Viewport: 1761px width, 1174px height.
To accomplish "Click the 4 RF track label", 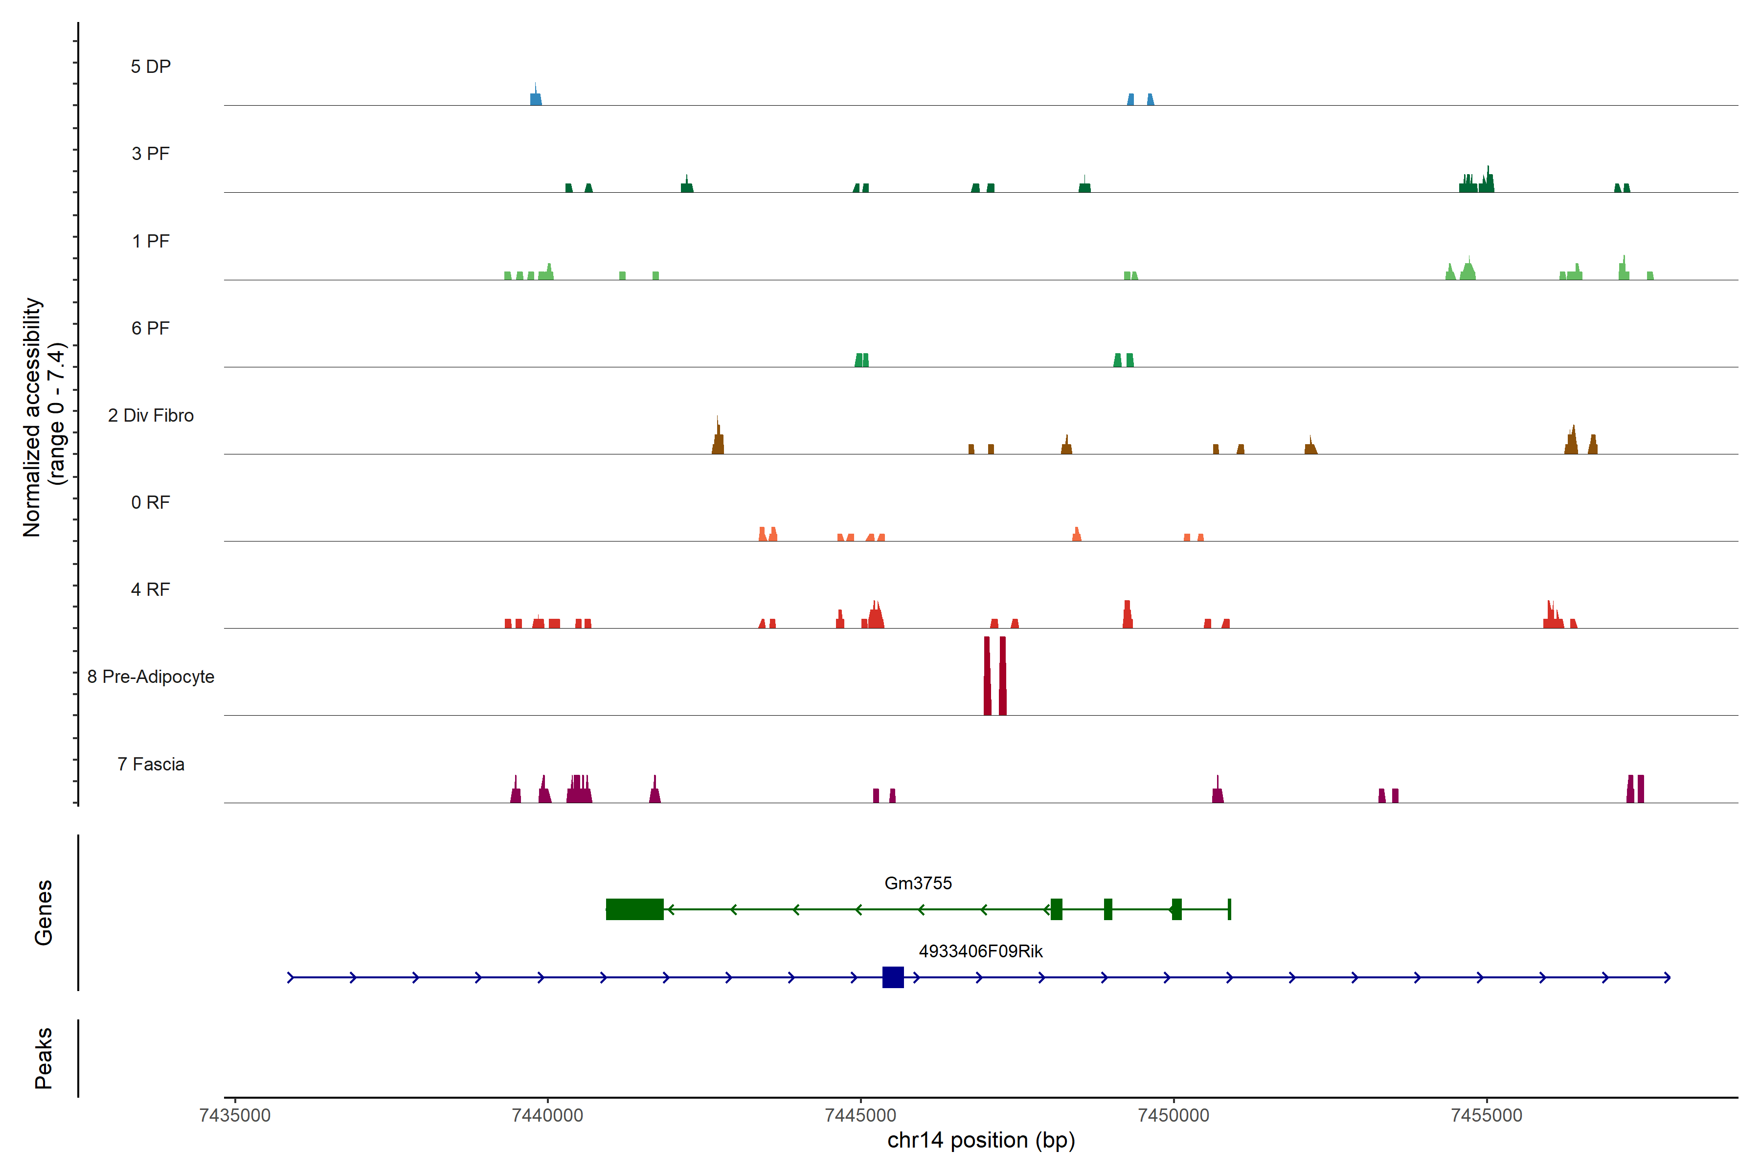I will tap(151, 589).
